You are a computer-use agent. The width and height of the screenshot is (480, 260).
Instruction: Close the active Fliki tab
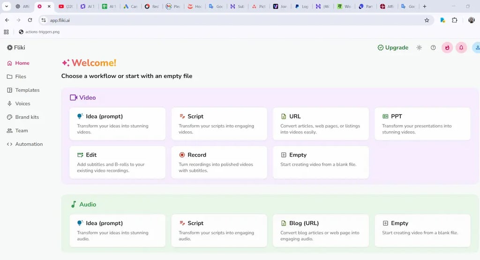[49, 6]
